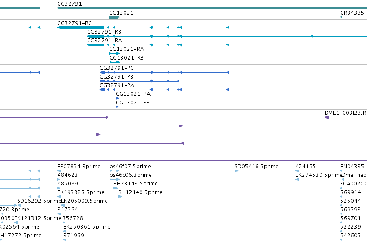Click the RH12140.5prime arrow glyph

120,197
